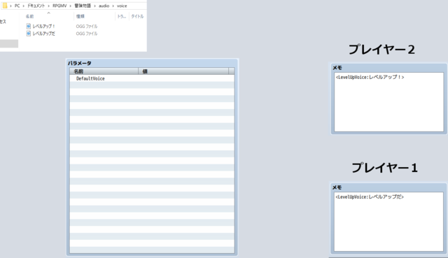Click the プレイヤー1 memo containing レベルアップだ

(389, 222)
